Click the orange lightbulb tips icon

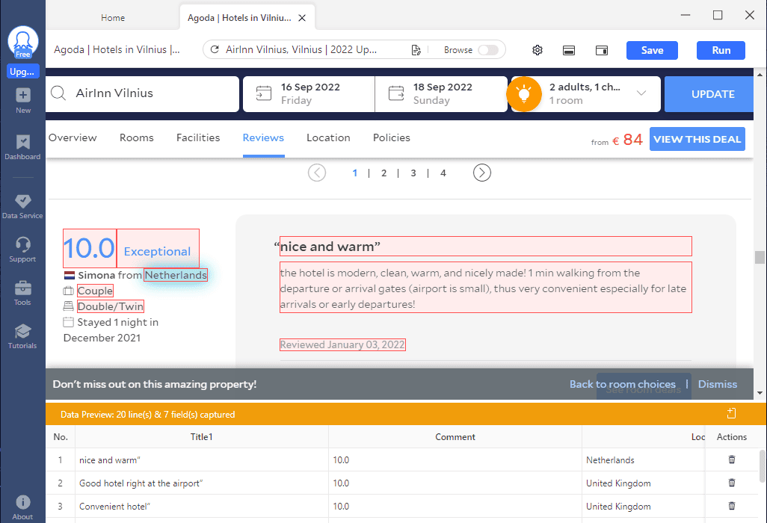pos(524,94)
